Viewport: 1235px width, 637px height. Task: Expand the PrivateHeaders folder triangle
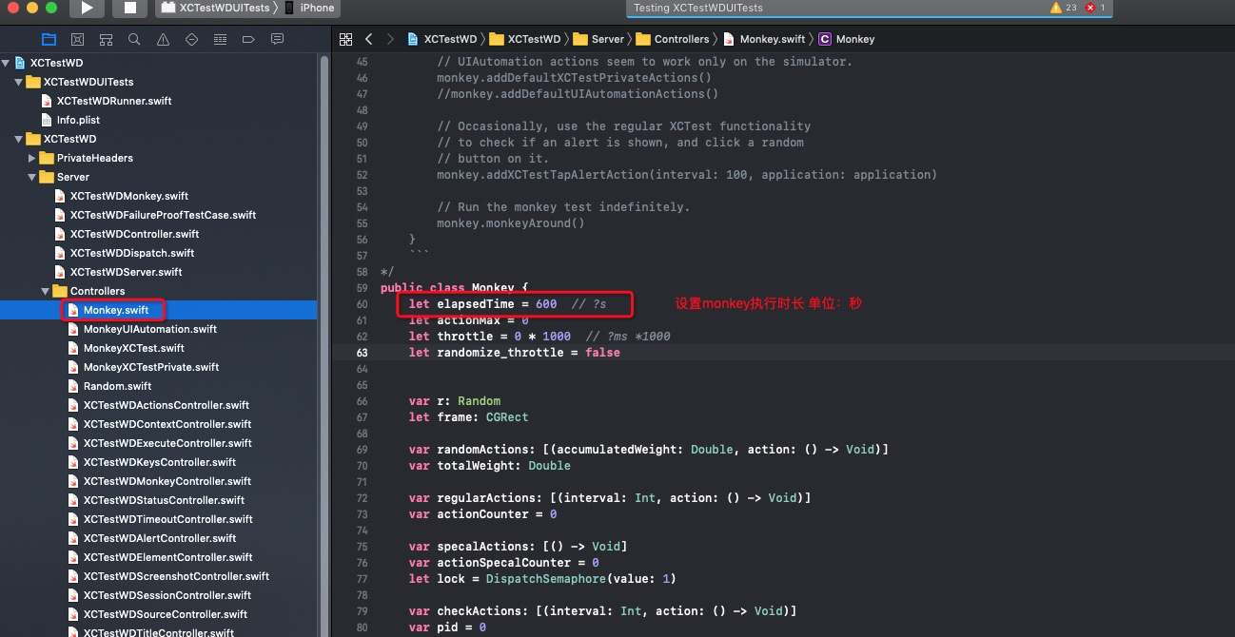coord(32,158)
